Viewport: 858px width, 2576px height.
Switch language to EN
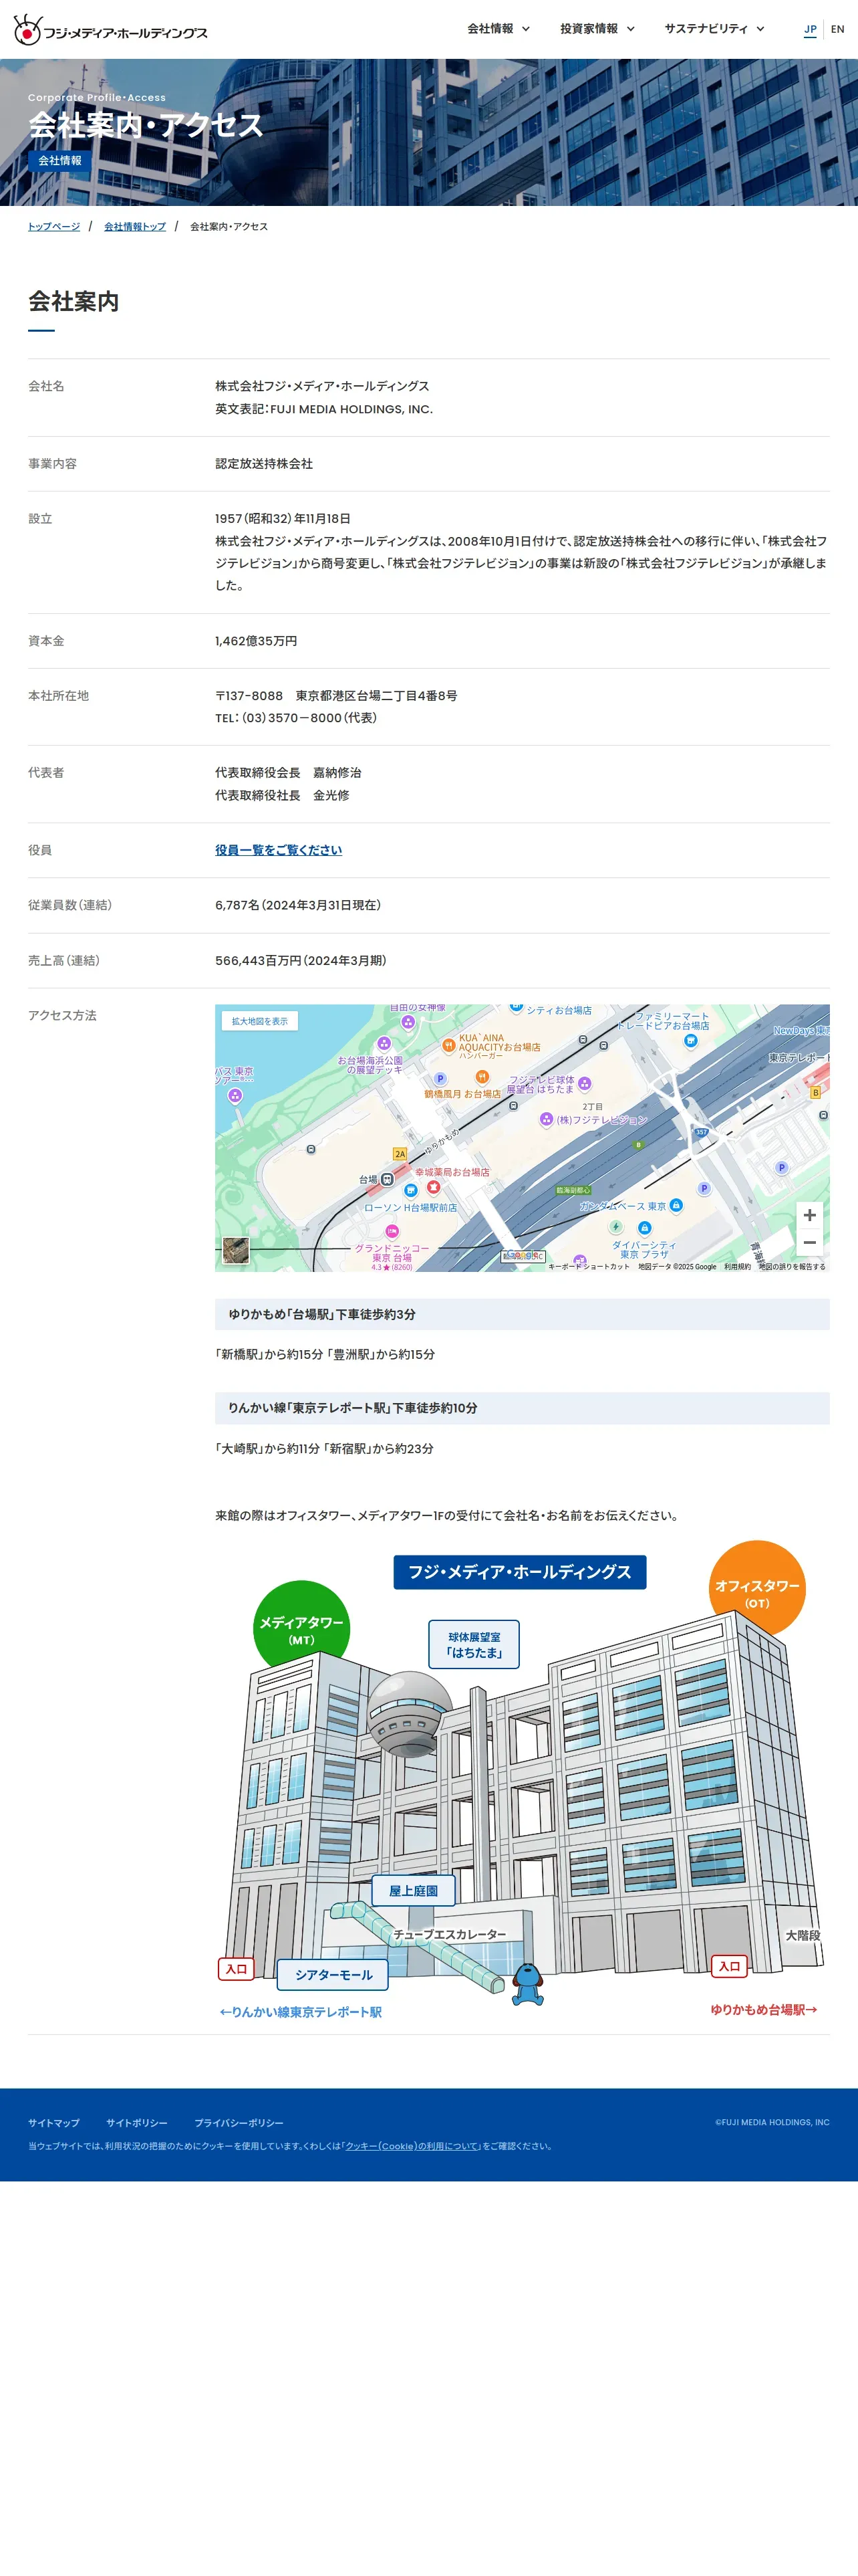pos(837,30)
